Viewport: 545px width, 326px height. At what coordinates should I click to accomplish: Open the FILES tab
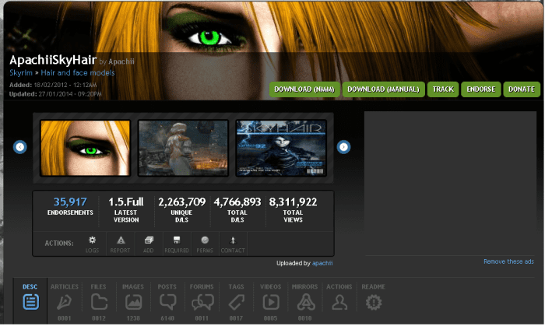[99, 302]
